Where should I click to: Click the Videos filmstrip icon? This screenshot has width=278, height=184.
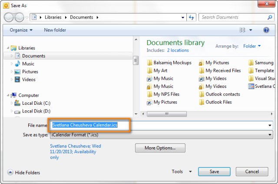click(x=17, y=80)
